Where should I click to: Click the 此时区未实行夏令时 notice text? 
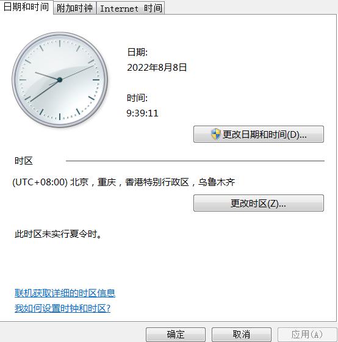[58, 234]
